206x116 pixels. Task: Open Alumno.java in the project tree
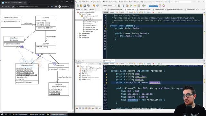point(89,18)
